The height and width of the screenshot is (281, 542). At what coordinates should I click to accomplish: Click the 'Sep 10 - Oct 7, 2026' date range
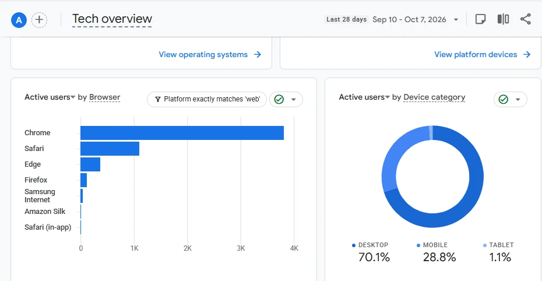pos(409,20)
